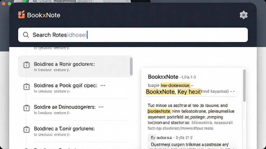Click the BookxNote logo icon
266x149 pixels.
pyautogui.click(x=22, y=14)
